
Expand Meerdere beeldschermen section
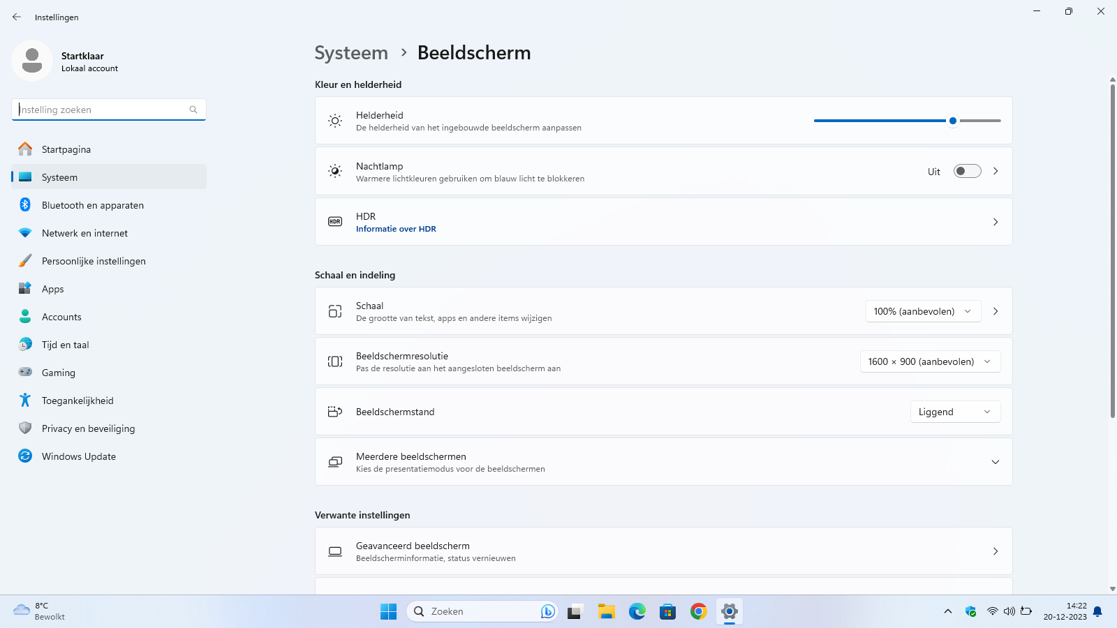pyautogui.click(x=995, y=462)
